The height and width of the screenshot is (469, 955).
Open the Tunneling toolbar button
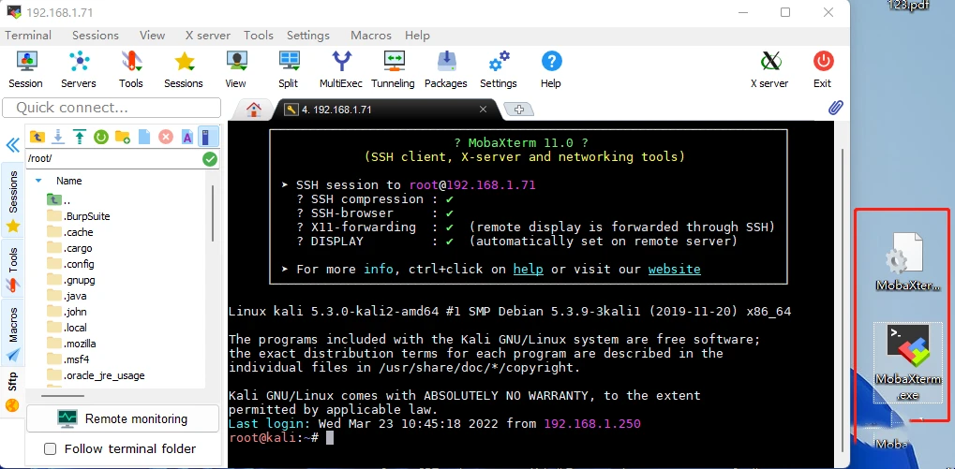coord(393,70)
